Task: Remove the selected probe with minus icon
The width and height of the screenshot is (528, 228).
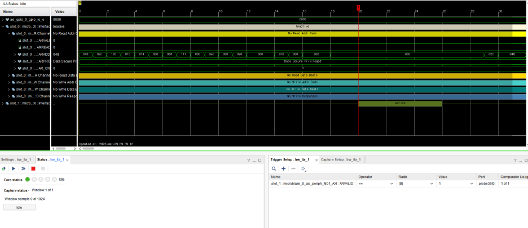Action: [293, 168]
